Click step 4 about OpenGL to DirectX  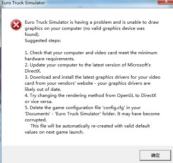(90, 98)
